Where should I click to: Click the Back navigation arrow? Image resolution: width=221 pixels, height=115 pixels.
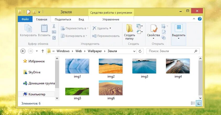pyautogui.click(x=23, y=51)
